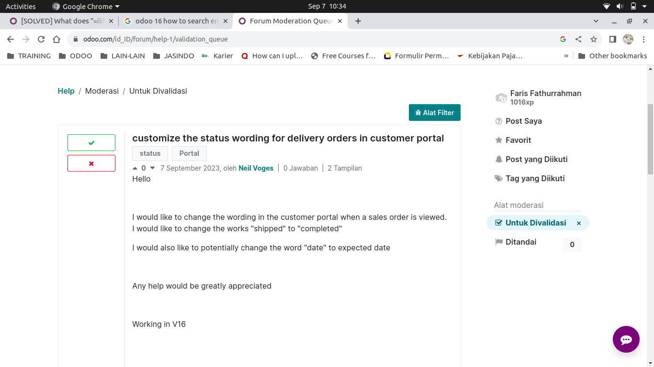
Task: Go to Help breadcrumb link
Action: click(66, 91)
